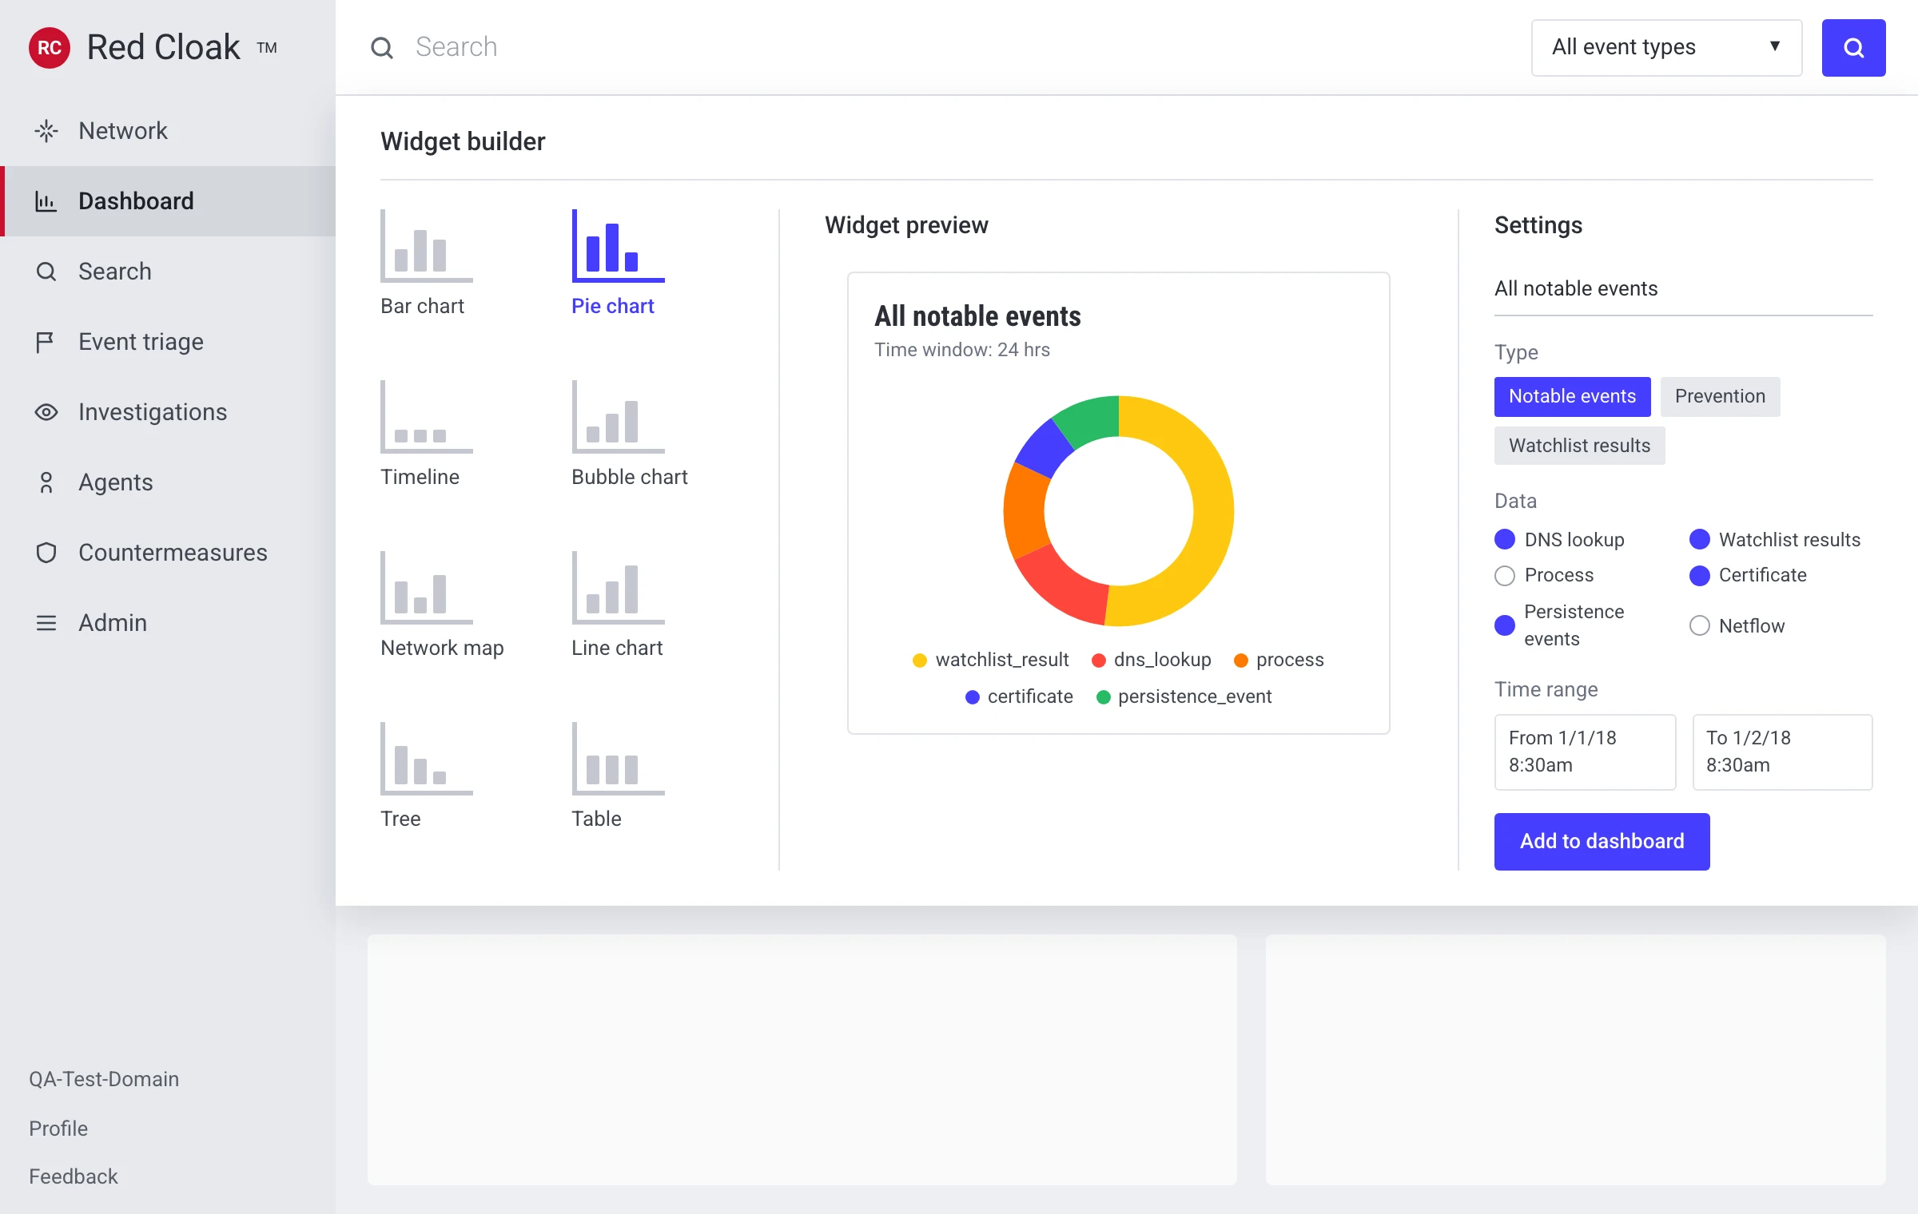1918x1214 pixels.
Task: Select the Bar chart widget icon
Action: [427, 246]
